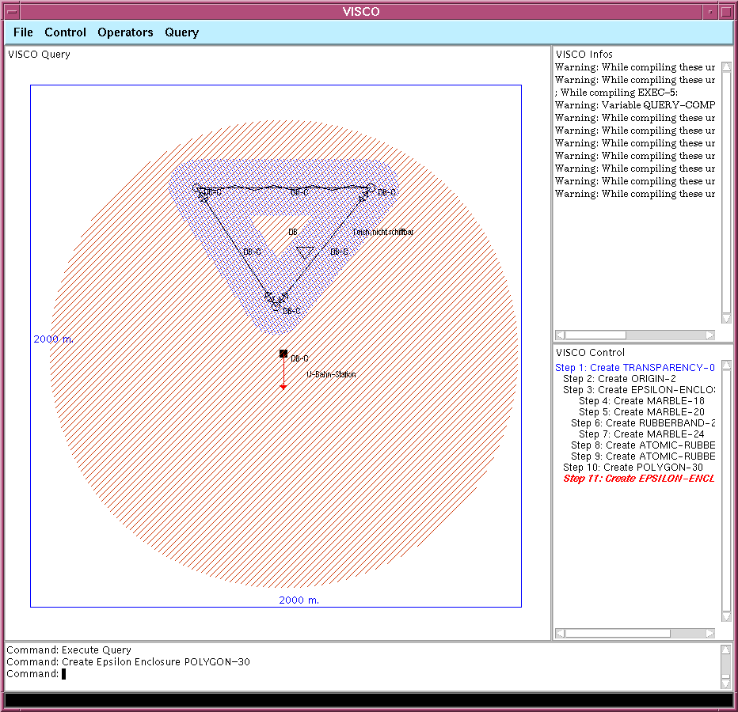Click the circle node at bottom of triangle

pos(276,307)
